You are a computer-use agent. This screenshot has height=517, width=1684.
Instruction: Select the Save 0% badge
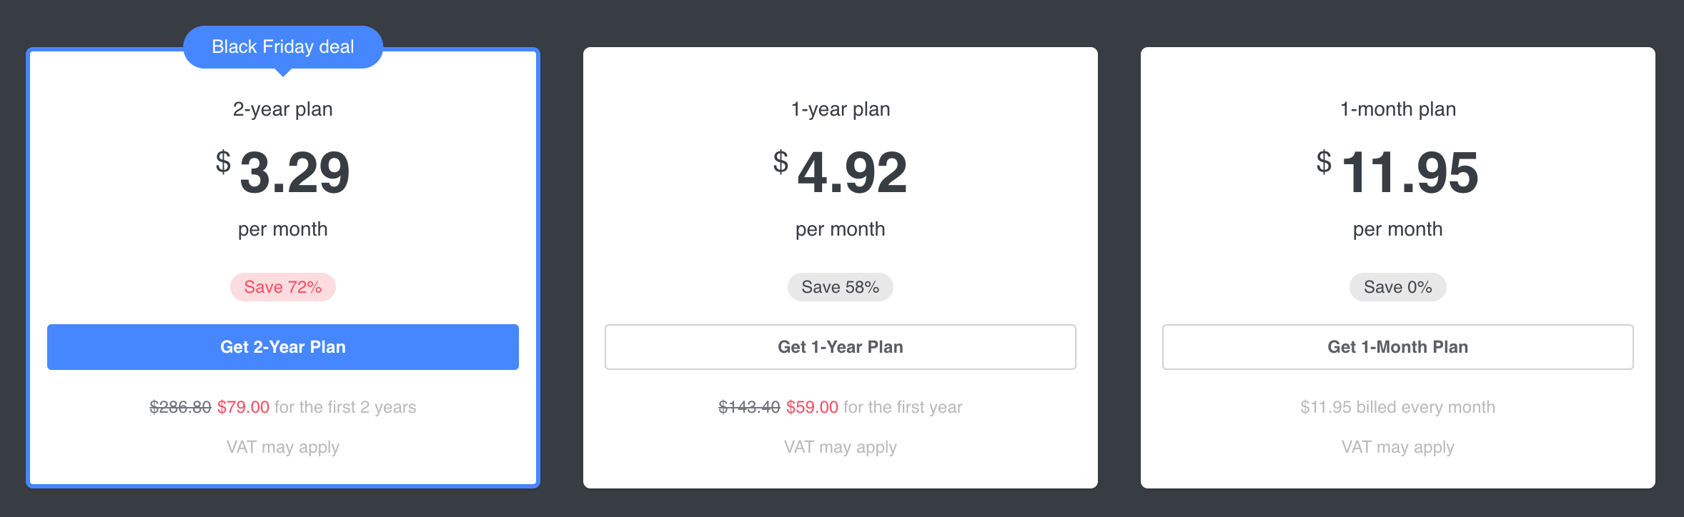pos(1398,287)
